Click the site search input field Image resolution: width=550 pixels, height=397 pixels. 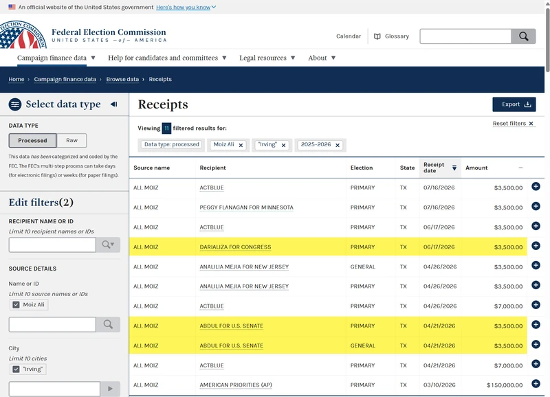465,36
